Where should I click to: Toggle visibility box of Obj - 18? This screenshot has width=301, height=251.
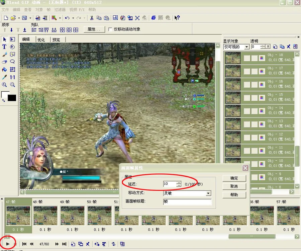(x=247, y=58)
